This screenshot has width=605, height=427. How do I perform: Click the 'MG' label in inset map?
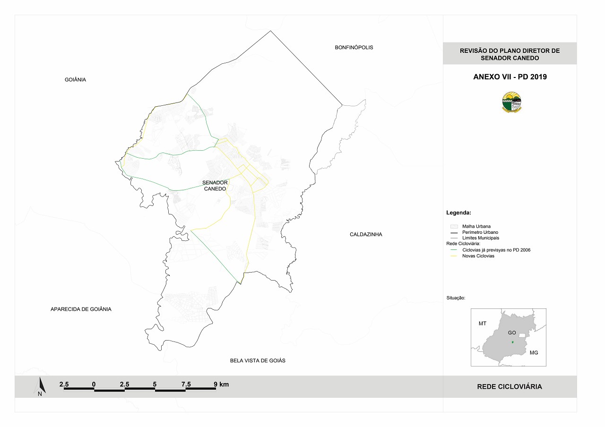534,353
